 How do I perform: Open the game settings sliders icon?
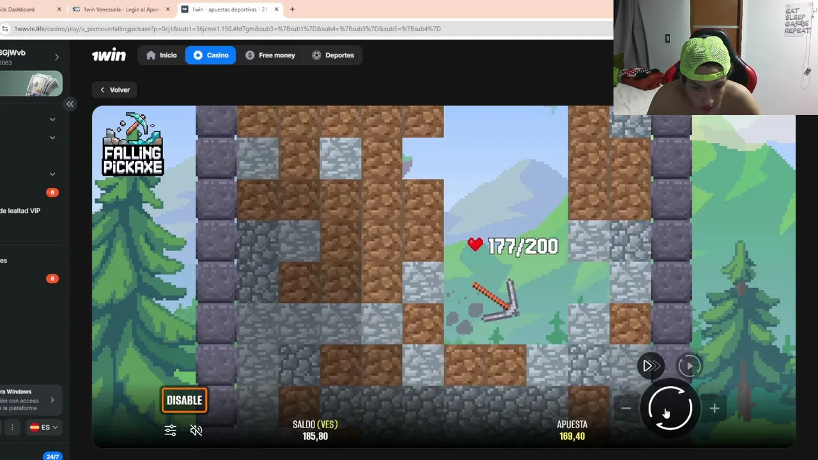170,431
